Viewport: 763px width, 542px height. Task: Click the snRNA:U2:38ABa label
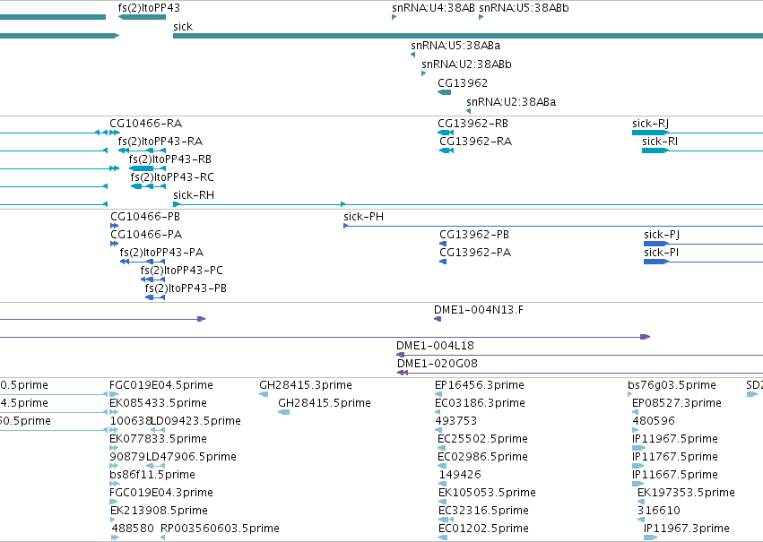coord(511,101)
